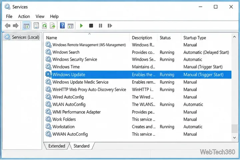240x160 pixels.
Task: Click gear icon beside Work Folders
Action: 48,119
